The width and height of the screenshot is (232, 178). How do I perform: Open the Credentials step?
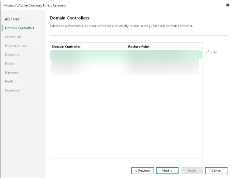[x=13, y=37]
